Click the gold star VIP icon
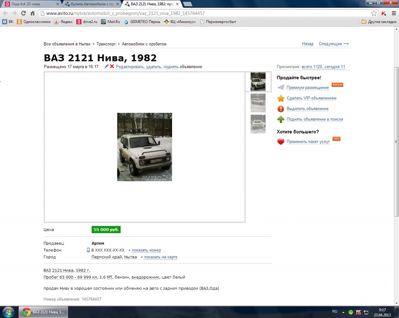This screenshot has width=399, height=318. tap(281, 98)
